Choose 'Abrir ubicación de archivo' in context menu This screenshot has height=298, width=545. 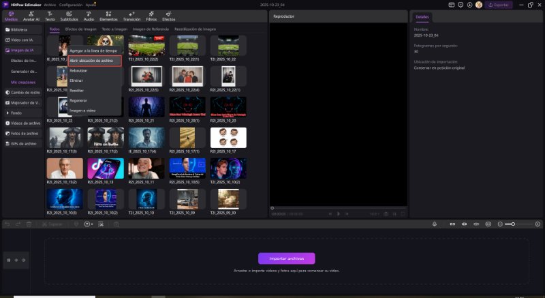click(91, 61)
